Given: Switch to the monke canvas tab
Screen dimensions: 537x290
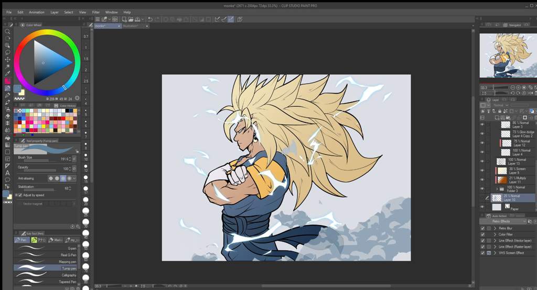Looking at the screenshot, I should pyautogui.click(x=108, y=26).
